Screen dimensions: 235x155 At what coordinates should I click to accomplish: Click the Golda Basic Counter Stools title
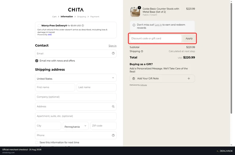click(x=161, y=10)
